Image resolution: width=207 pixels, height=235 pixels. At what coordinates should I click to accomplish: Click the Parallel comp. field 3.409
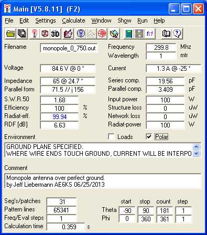click(x=165, y=89)
